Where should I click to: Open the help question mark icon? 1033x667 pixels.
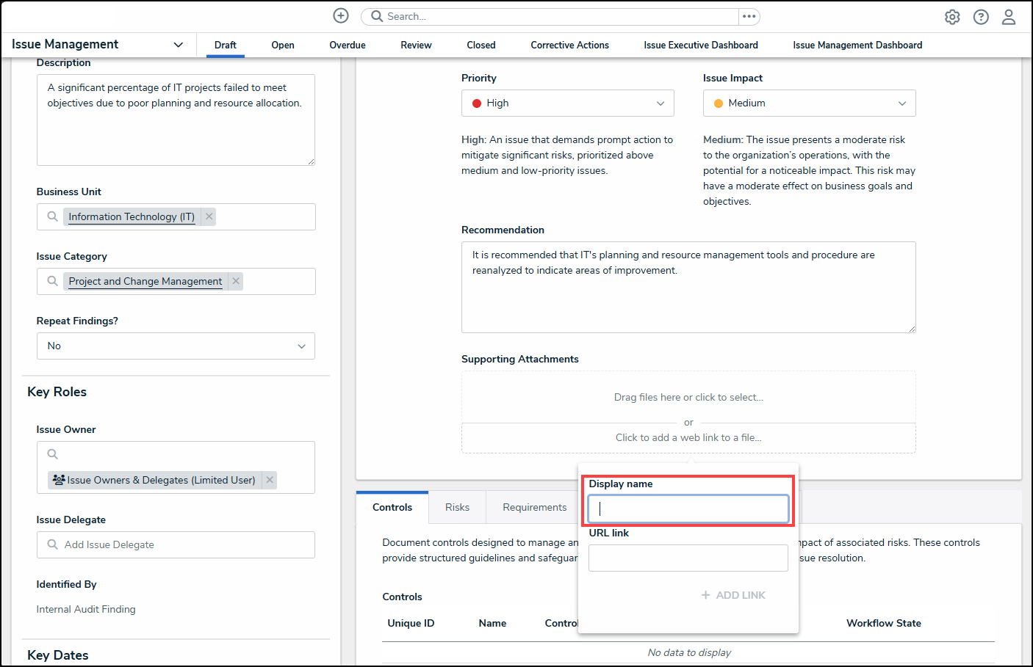pos(981,17)
